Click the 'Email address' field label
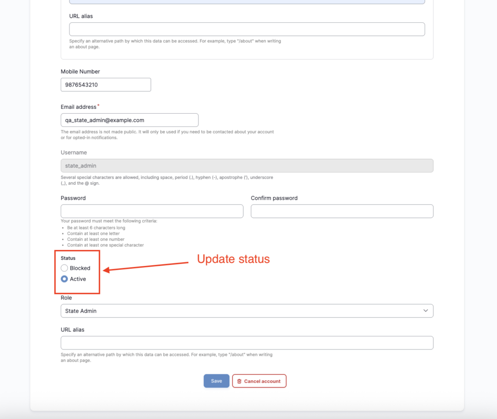This screenshot has width=497, height=419. [x=79, y=107]
